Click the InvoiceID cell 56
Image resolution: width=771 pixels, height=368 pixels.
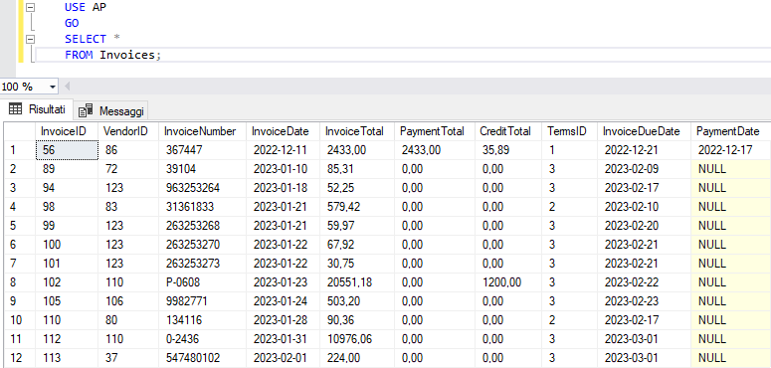(x=67, y=150)
